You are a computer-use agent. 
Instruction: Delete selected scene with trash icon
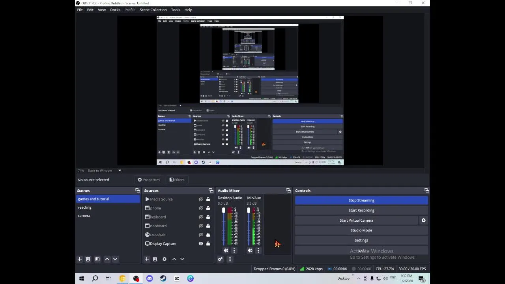[x=88, y=259]
